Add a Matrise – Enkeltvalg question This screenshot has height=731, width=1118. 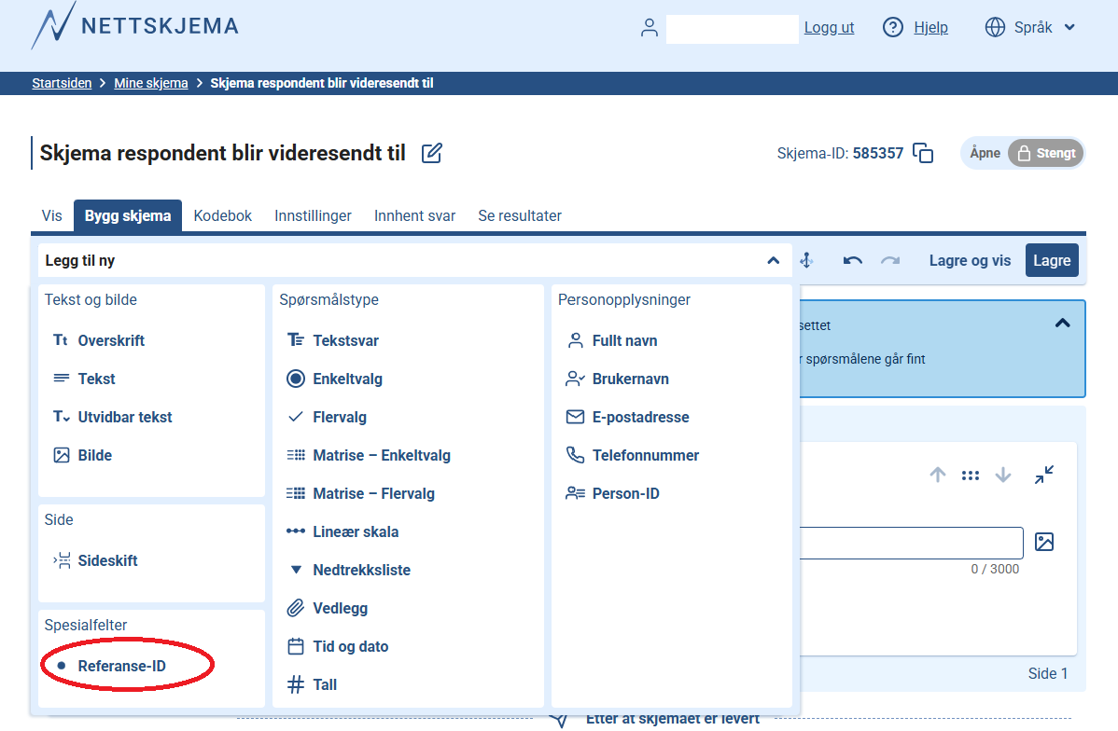tap(369, 455)
